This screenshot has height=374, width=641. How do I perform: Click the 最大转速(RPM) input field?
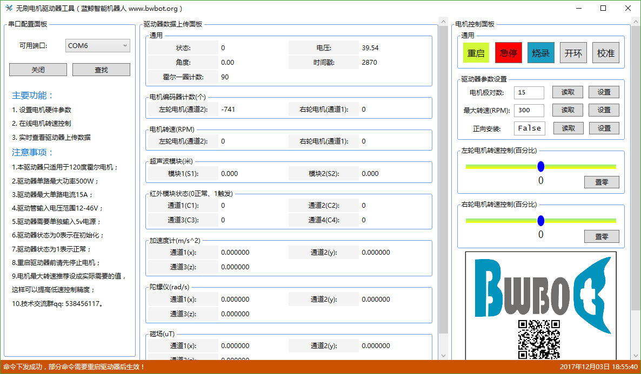[x=529, y=110]
